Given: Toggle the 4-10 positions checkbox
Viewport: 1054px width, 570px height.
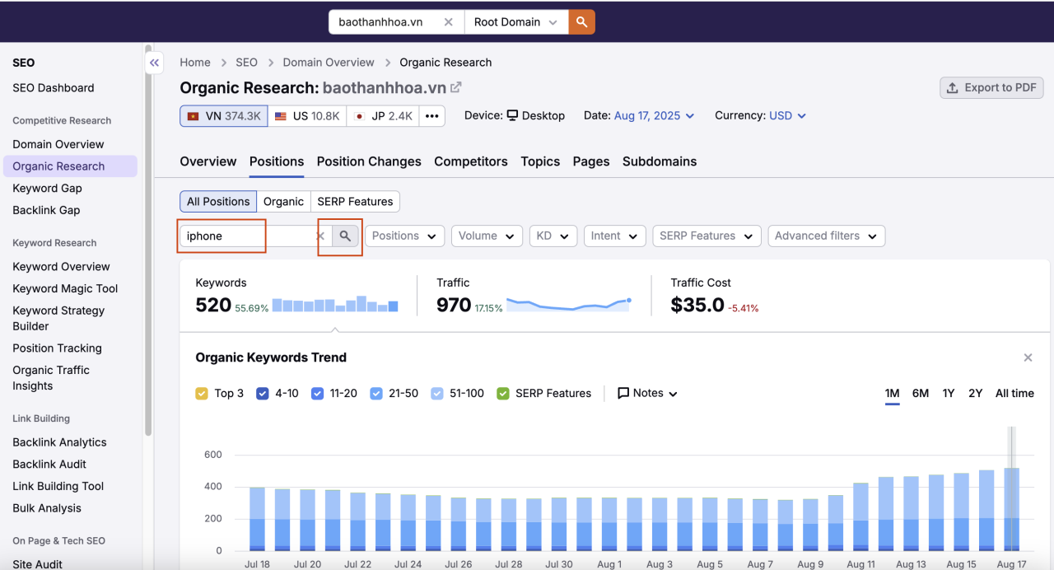Looking at the screenshot, I should (x=263, y=394).
